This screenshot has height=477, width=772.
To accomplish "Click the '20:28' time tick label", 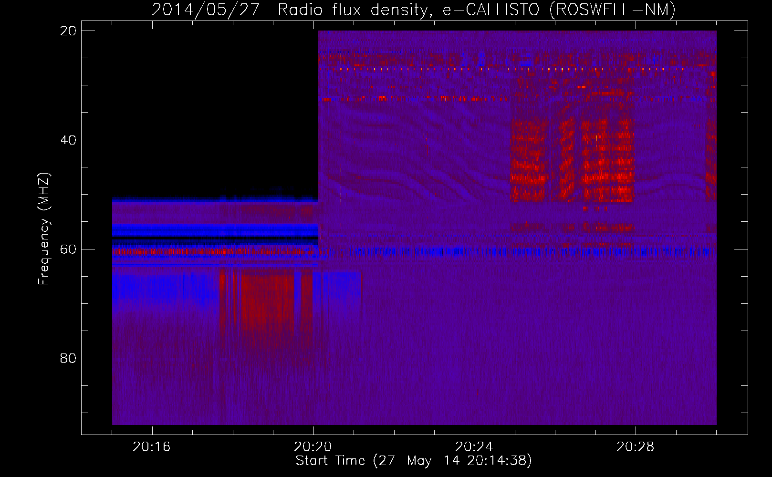I will point(636,447).
